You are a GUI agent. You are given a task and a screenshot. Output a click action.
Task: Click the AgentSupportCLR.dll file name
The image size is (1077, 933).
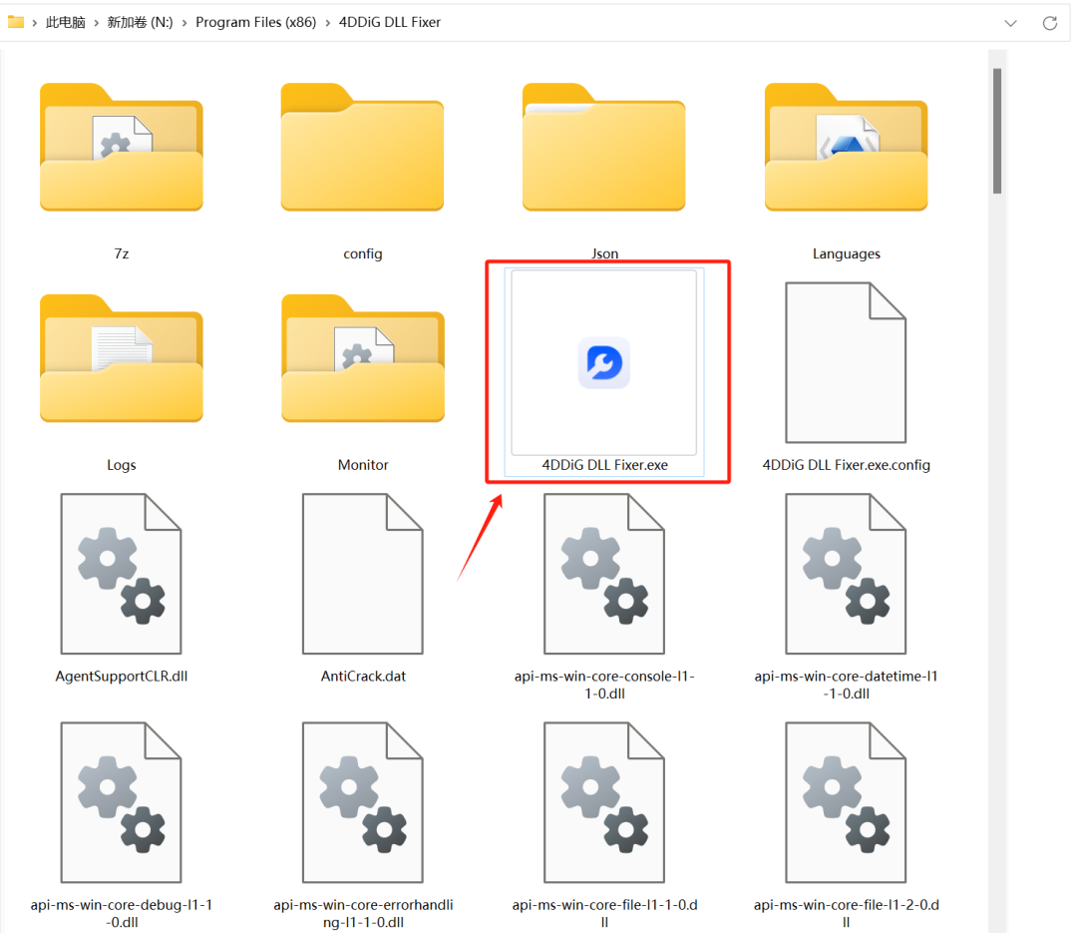coord(121,676)
